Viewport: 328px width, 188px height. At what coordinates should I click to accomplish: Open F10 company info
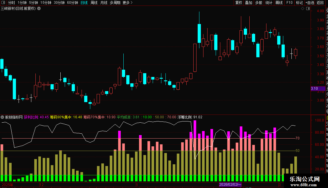pos(289,3)
